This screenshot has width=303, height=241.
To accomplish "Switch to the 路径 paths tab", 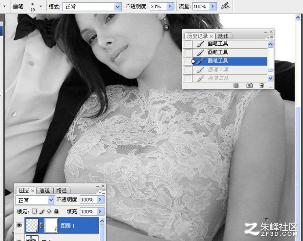I will pyautogui.click(x=61, y=191).
